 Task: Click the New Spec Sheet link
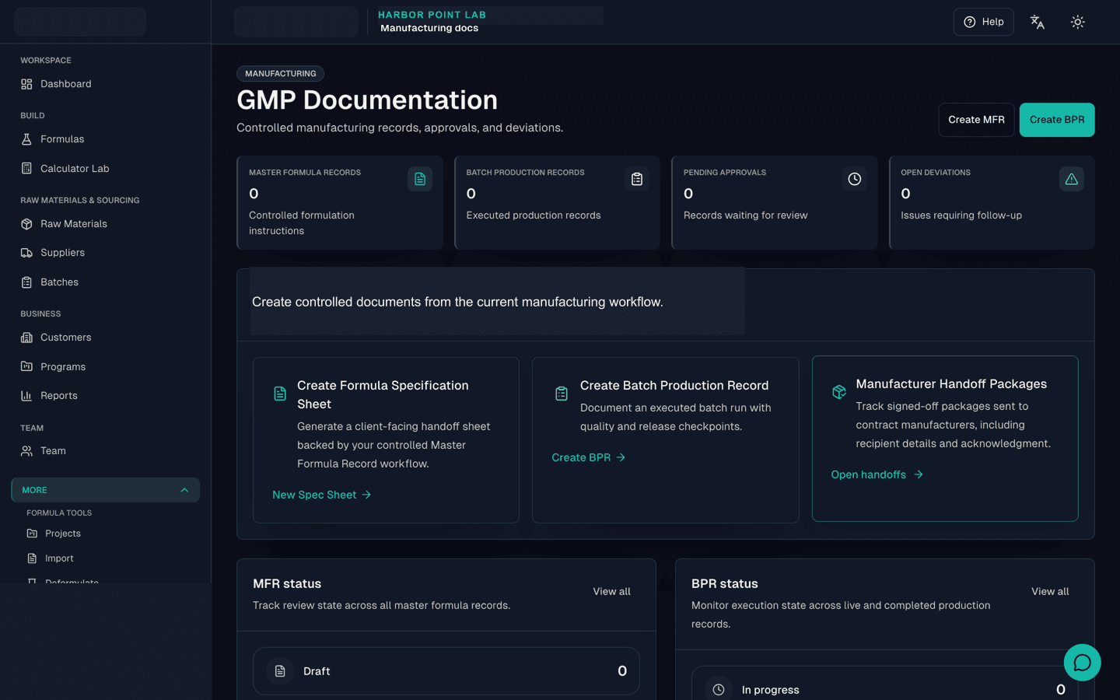322,495
